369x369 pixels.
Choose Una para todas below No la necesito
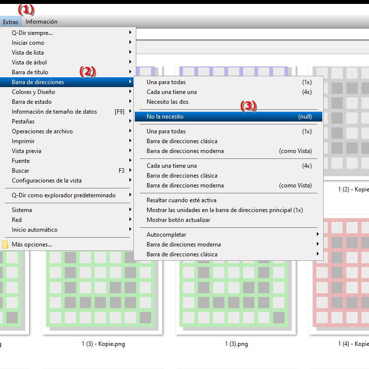[228, 131]
